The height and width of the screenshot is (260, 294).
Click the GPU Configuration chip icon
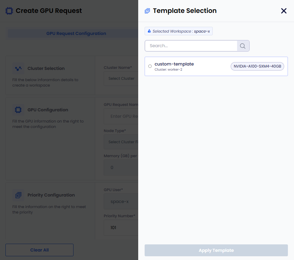point(18,110)
